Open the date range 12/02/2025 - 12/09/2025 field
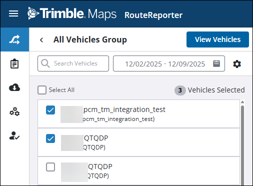This screenshot has height=186, width=253. click(169, 63)
